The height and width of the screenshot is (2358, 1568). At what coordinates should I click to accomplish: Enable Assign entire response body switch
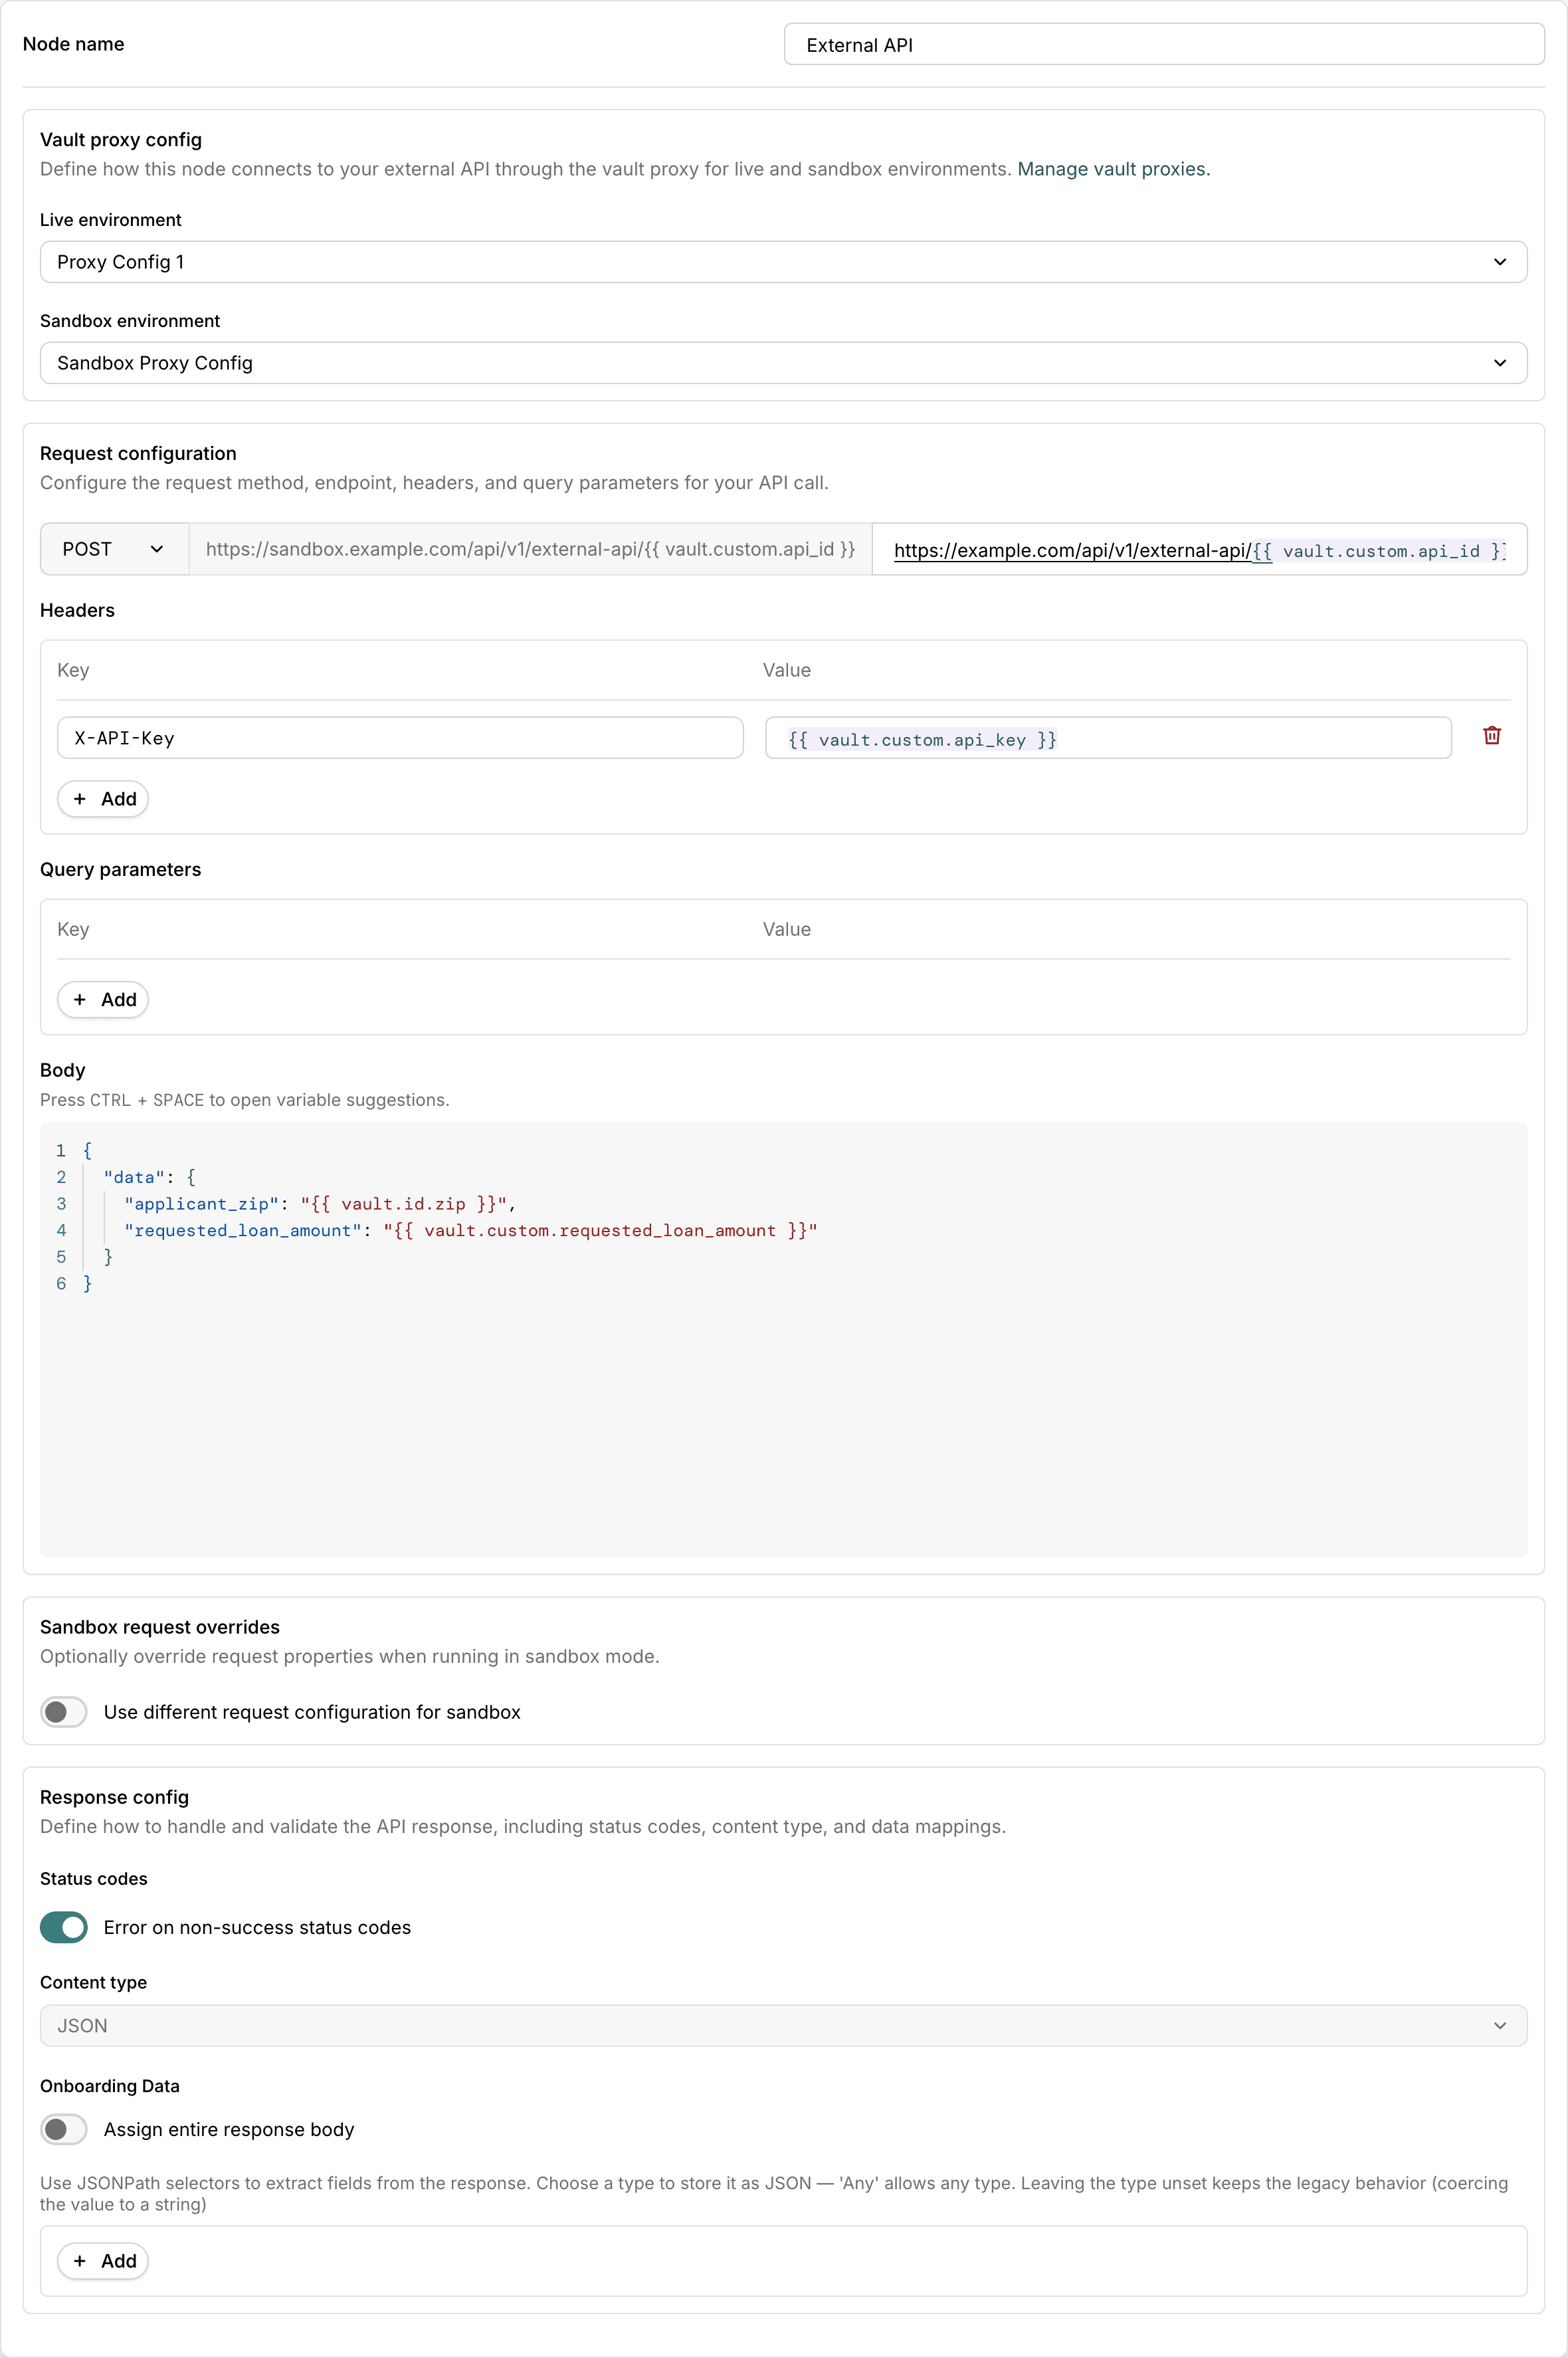(64, 2129)
